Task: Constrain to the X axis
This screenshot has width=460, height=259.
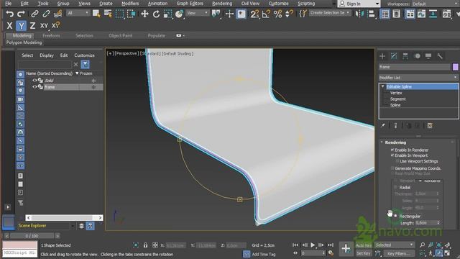Action: click(9, 26)
